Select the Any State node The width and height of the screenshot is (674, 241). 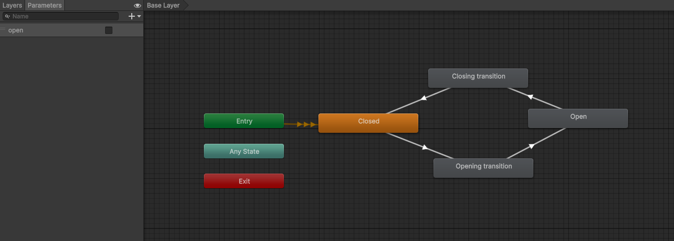coord(244,151)
